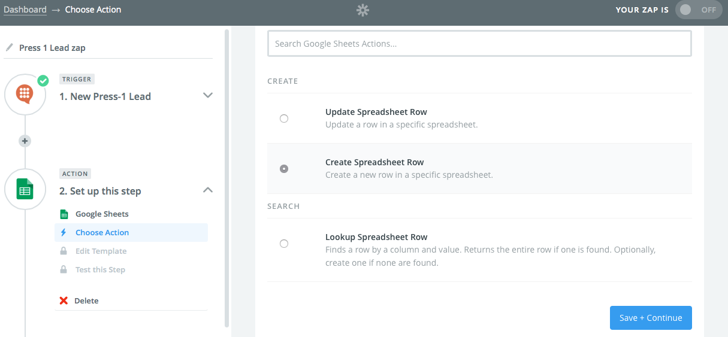728x337 pixels.
Task: Collapse the Set up this step chevron
Action: coord(208,190)
